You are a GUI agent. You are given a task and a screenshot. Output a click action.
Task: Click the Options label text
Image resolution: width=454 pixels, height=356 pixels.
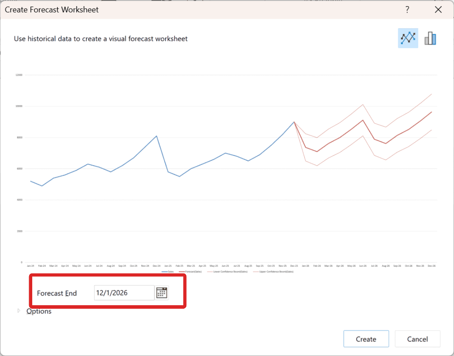[39, 311]
